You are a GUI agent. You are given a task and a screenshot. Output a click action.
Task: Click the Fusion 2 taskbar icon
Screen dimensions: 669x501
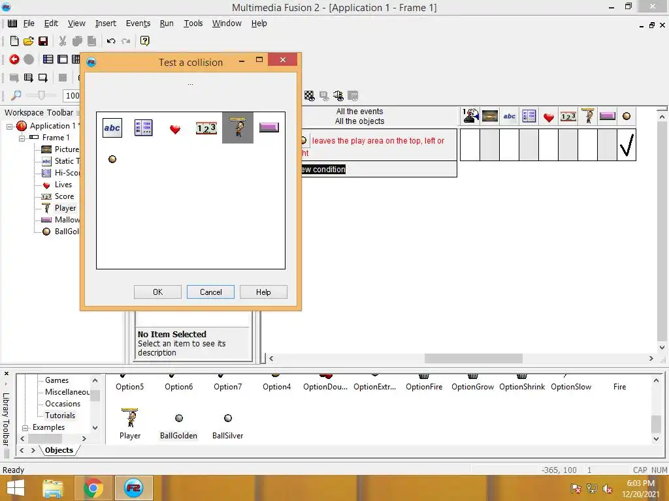pos(133,488)
